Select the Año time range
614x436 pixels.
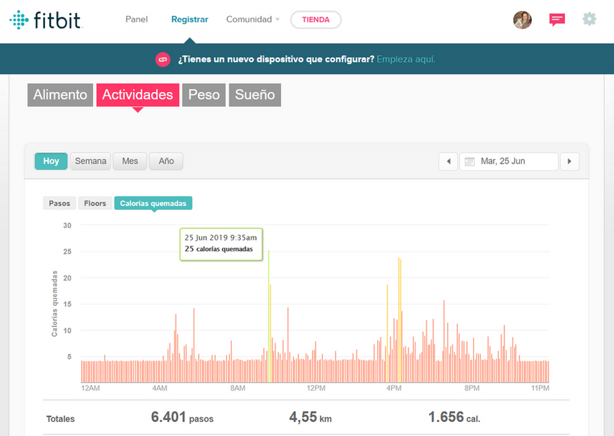(x=166, y=161)
